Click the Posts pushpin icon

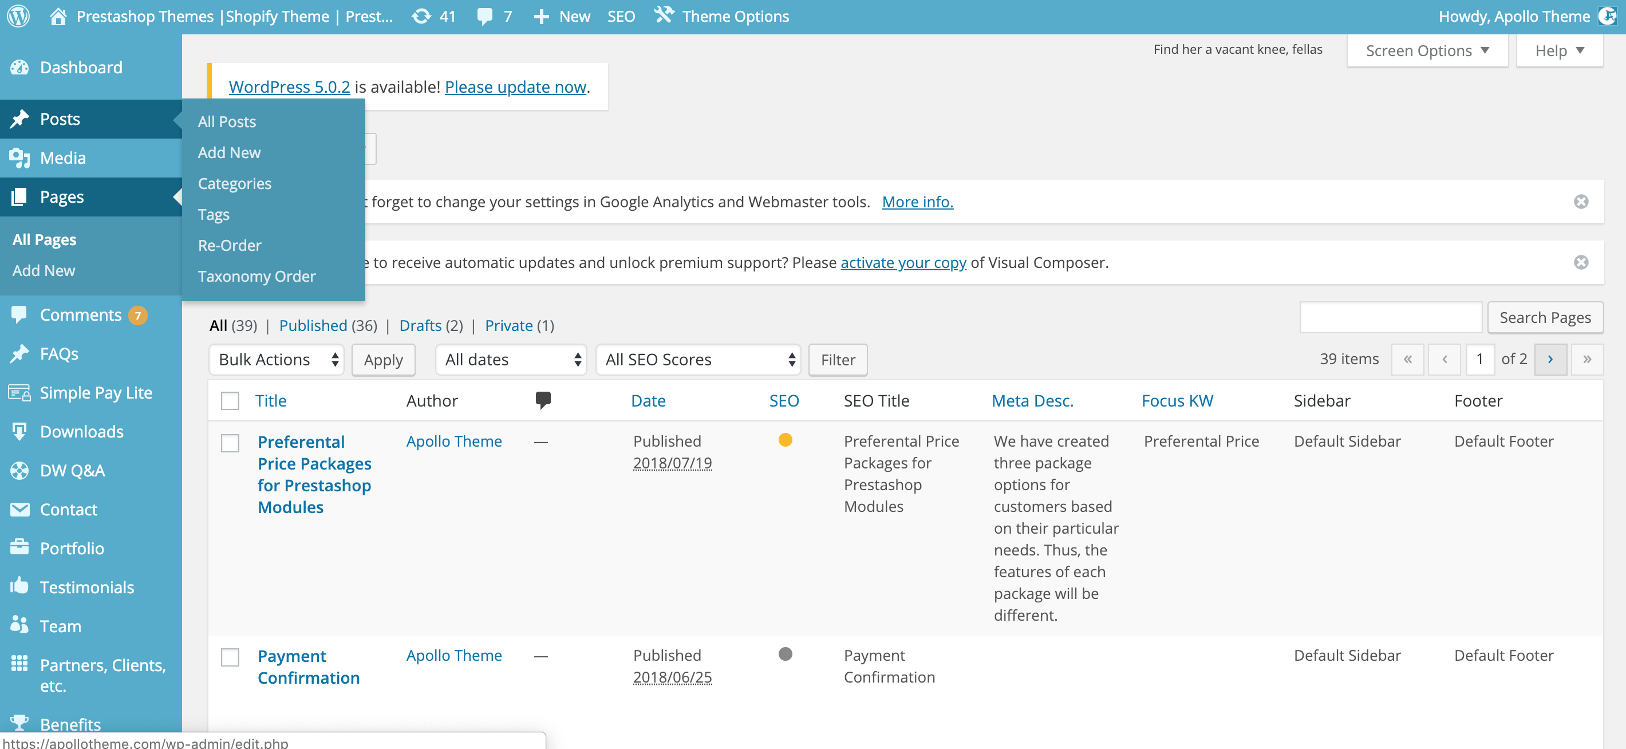pos(19,119)
